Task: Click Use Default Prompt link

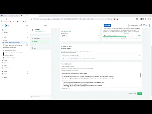Action: coord(65,89)
